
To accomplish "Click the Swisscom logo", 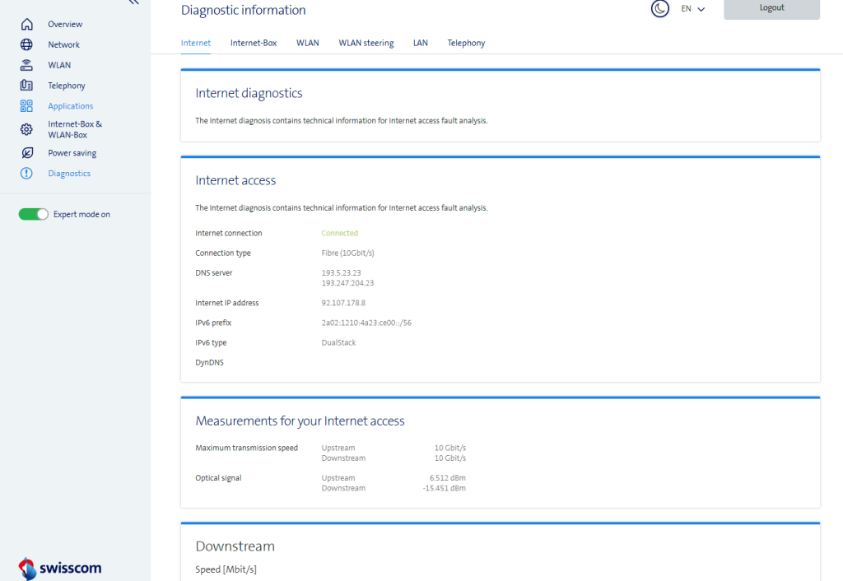I will (59, 568).
